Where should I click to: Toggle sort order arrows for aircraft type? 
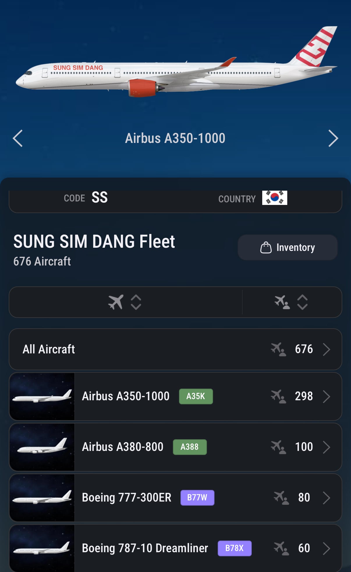(136, 302)
